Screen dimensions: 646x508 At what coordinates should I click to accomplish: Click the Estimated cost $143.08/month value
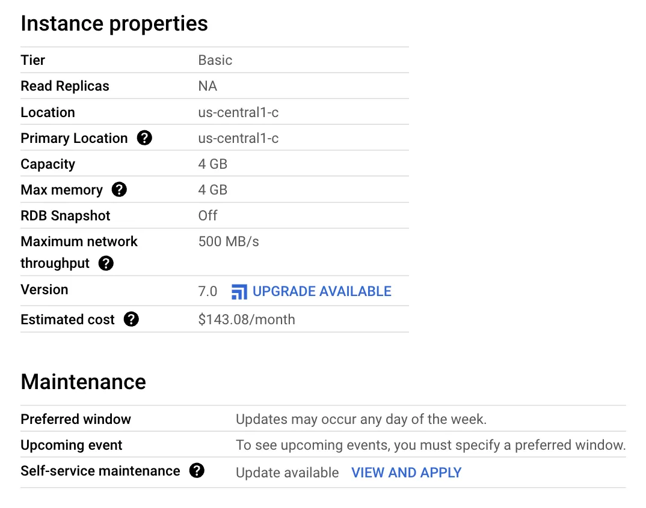tap(247, 319)
